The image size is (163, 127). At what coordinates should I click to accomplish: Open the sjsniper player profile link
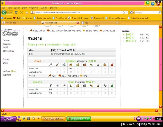coord(71,61)
